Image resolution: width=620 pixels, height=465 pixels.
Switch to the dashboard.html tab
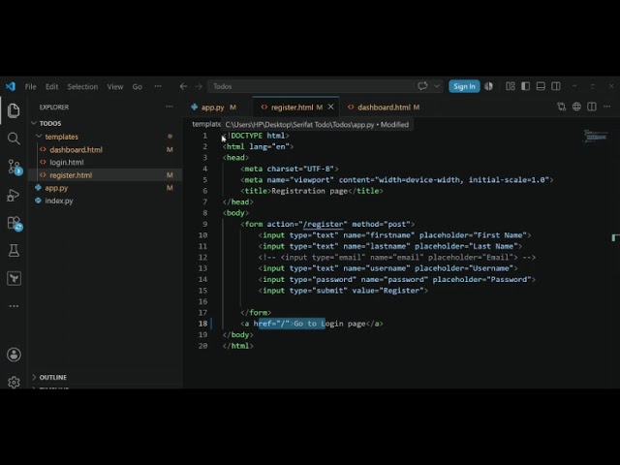(384, 108)
